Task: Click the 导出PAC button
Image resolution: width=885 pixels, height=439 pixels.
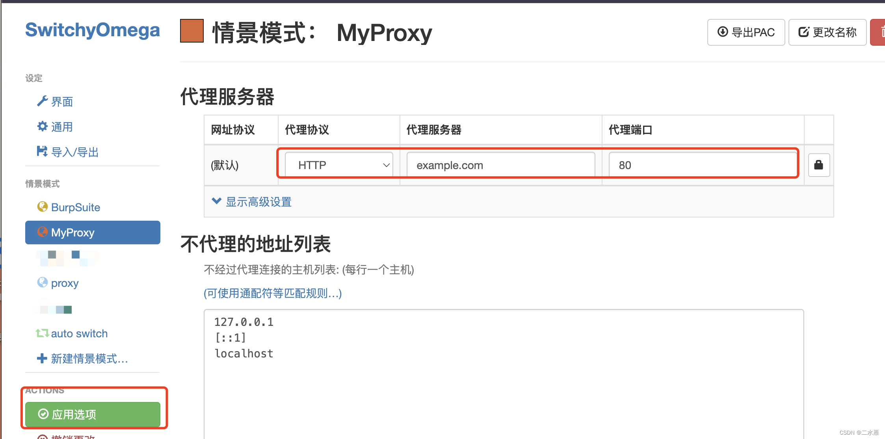Action: click(746, 32)
